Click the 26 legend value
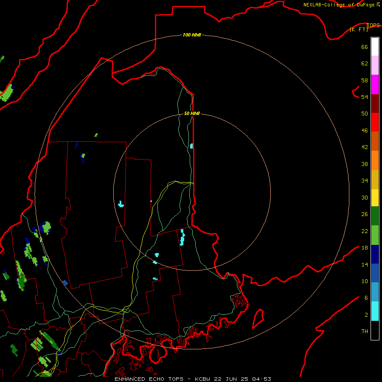The image size is (382, 382). click(365, 214)
